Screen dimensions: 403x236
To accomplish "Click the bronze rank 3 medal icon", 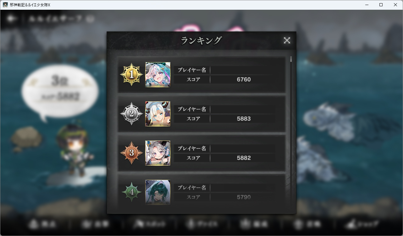I will [x=132, y=153].
